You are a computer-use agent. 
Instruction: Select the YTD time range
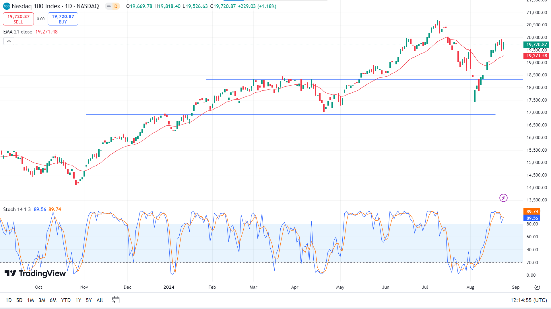[x=66, y=300]
